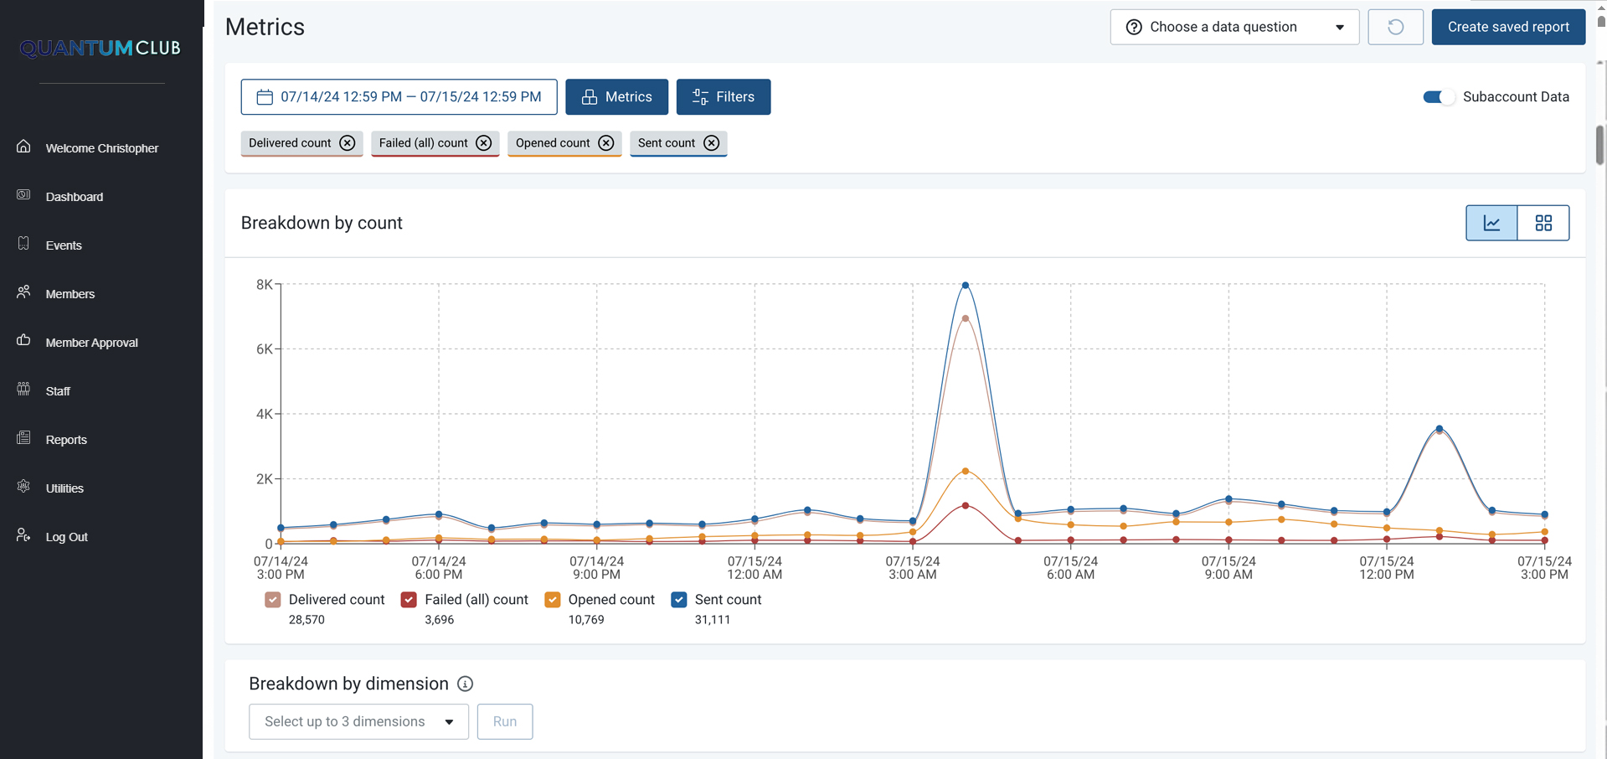The image size is (1607, 759).
Task: Click the Create saved report button
Action: [1507, 27]
